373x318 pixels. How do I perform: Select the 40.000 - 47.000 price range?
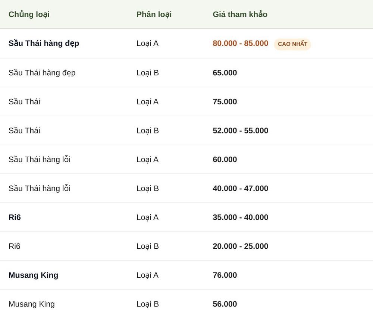coord(241,189)
